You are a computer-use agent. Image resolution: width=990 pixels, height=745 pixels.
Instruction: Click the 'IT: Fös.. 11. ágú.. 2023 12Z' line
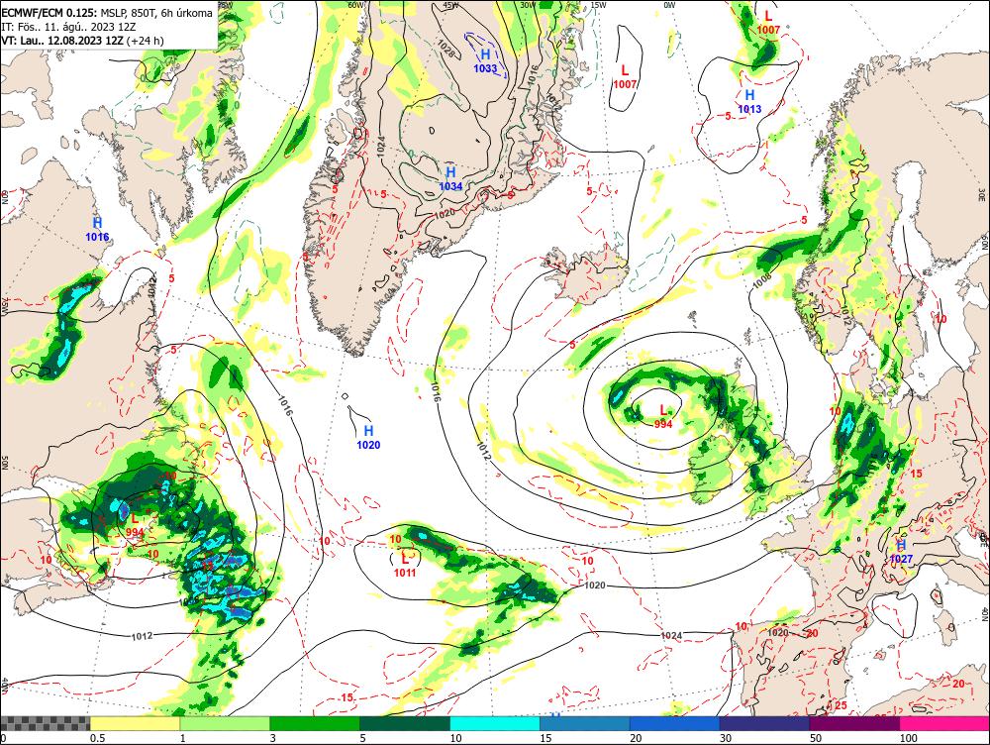point(68,27)
